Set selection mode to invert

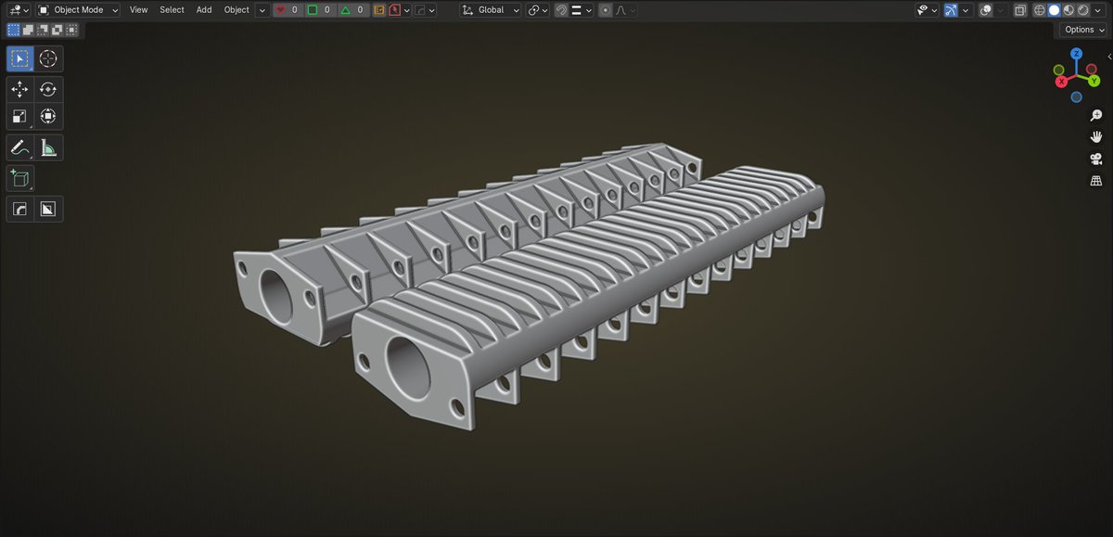coord(58,30)
